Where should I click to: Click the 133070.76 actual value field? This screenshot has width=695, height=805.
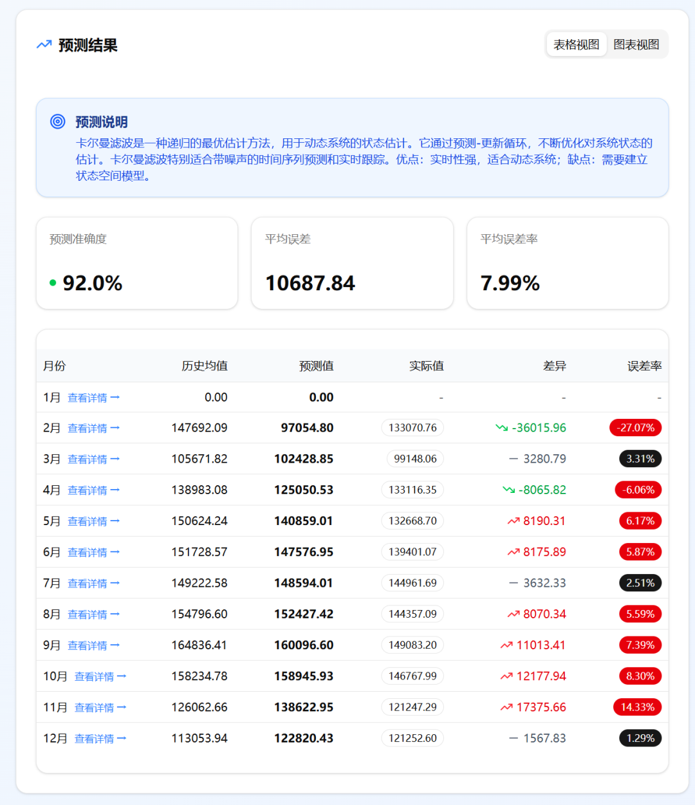(412, 428)
